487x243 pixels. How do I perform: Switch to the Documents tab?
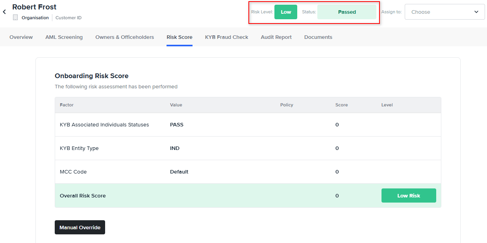point(318,37)
